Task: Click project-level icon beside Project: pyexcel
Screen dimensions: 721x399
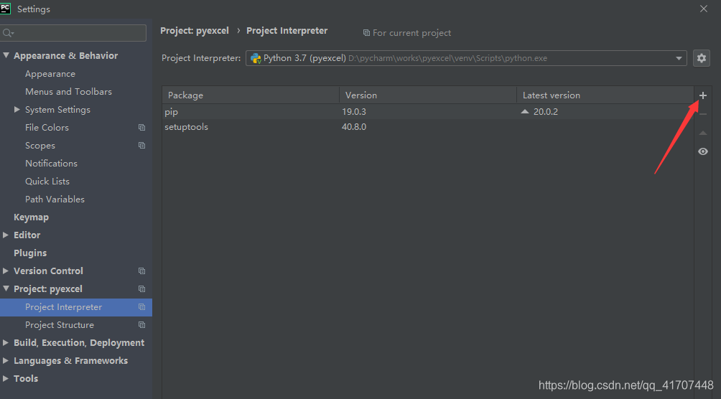Action: point(141,288)
